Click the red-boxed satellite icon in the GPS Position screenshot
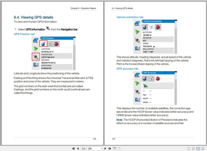This screenshot has width=207, height=151. (x=36, y=57)
